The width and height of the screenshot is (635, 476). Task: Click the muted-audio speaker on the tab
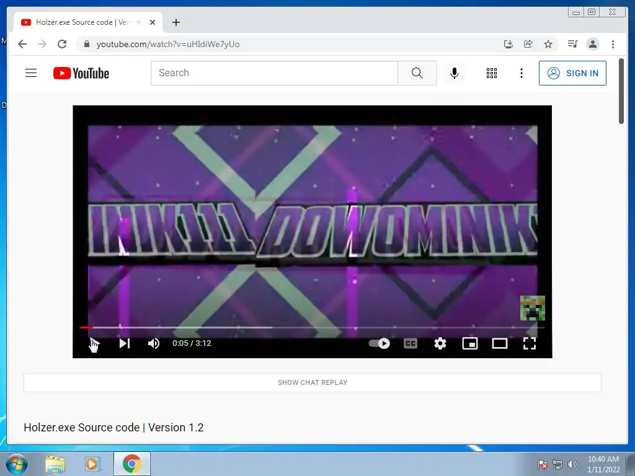point(140,22)
